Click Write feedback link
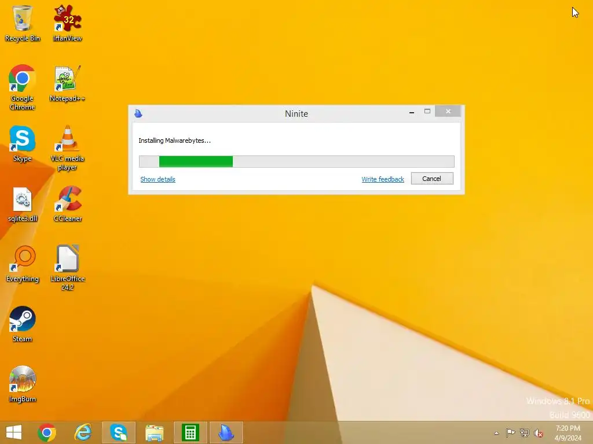The image size is (593, 444). tap(383, 179)
